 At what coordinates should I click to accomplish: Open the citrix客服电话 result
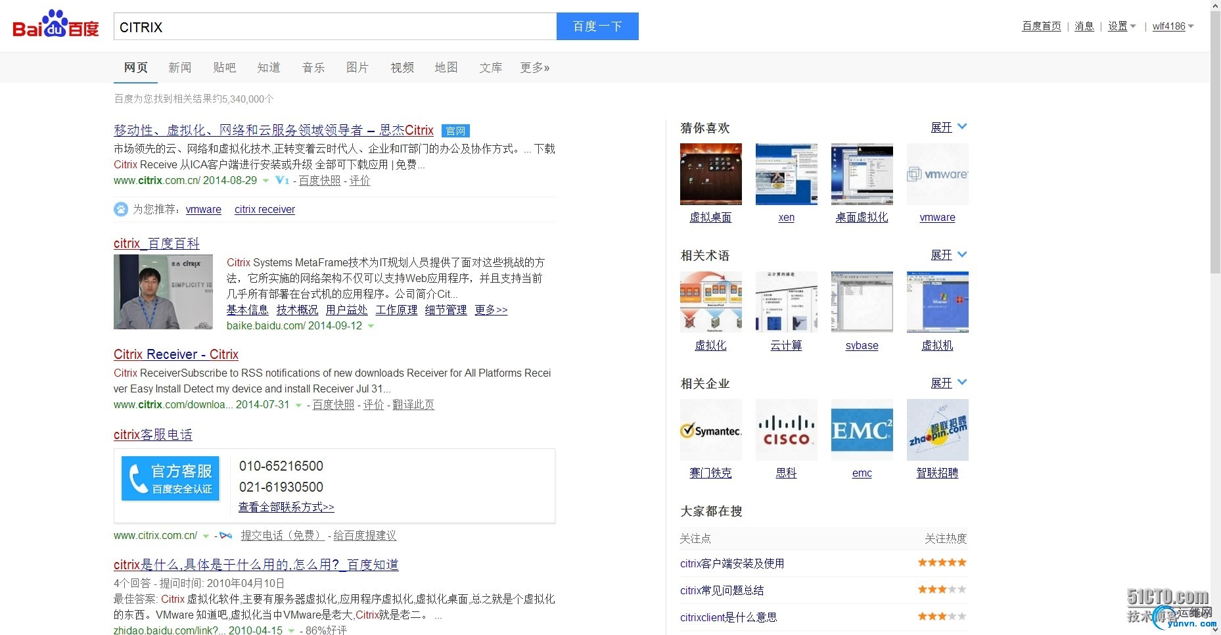(153, 435)
